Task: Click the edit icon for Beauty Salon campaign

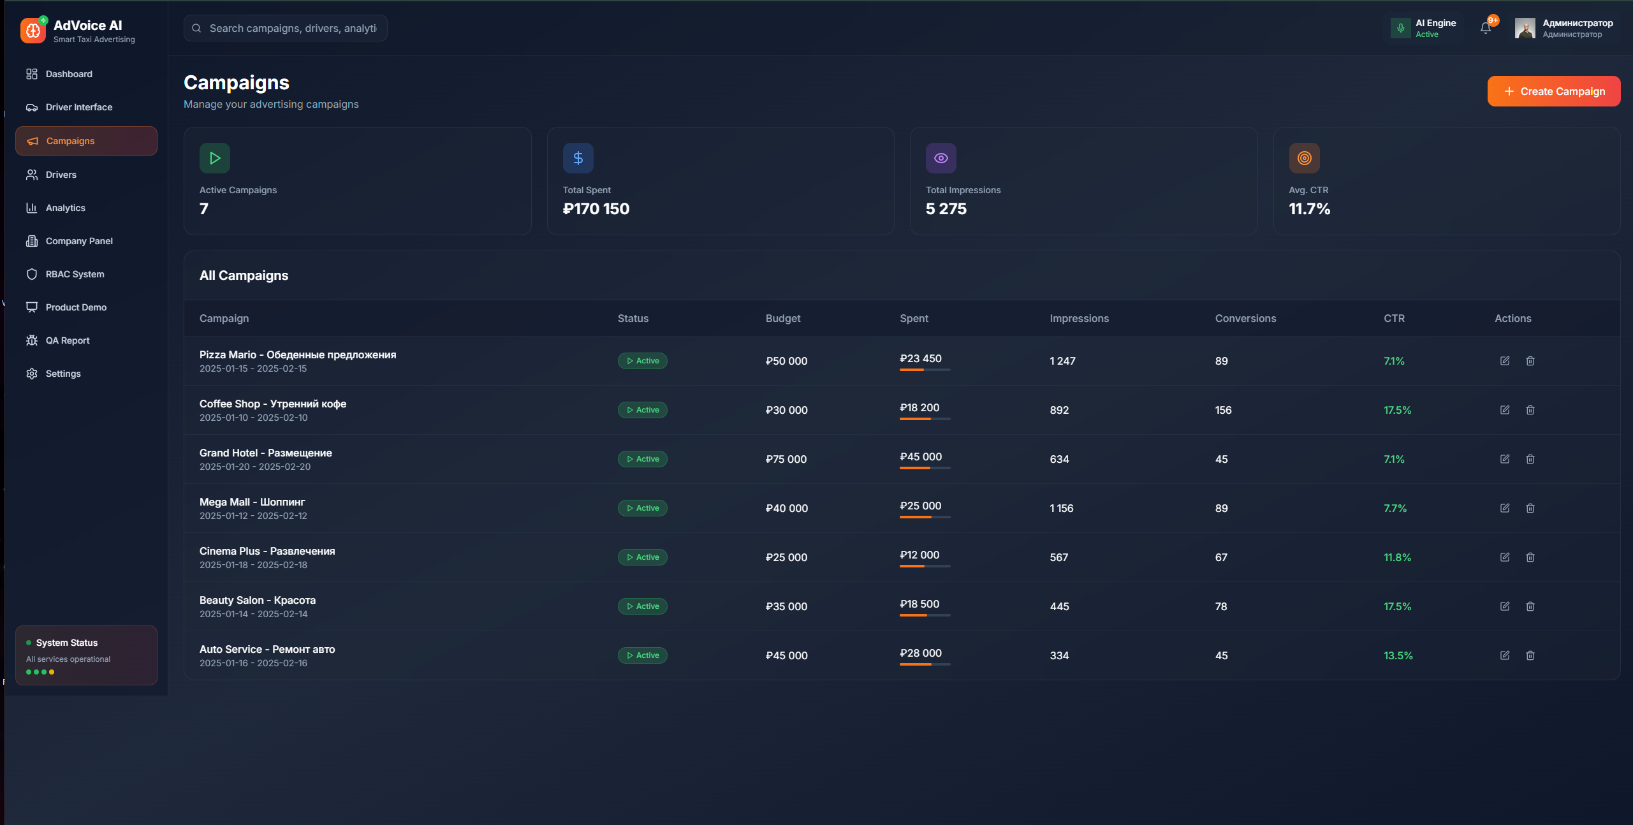Action: tap(1504, 606)
